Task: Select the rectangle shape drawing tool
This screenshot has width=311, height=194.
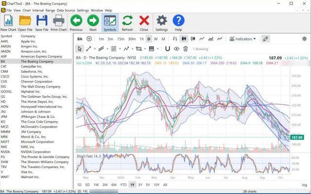Action: pyautogui.click(x=139, y=48)
